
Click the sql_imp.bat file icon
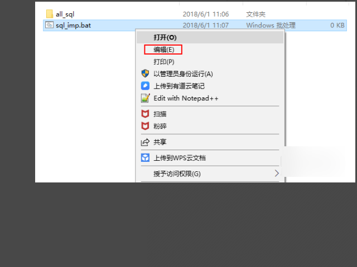[x=49, y=24]
